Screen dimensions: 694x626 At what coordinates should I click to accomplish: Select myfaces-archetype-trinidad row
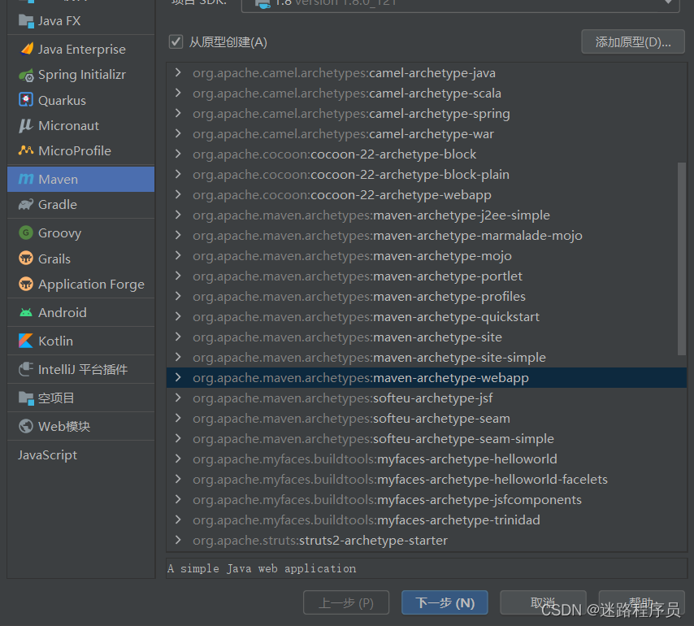(x=427, y=520)
